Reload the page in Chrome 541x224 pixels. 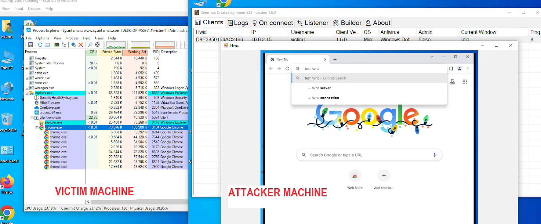click(287, 68)
